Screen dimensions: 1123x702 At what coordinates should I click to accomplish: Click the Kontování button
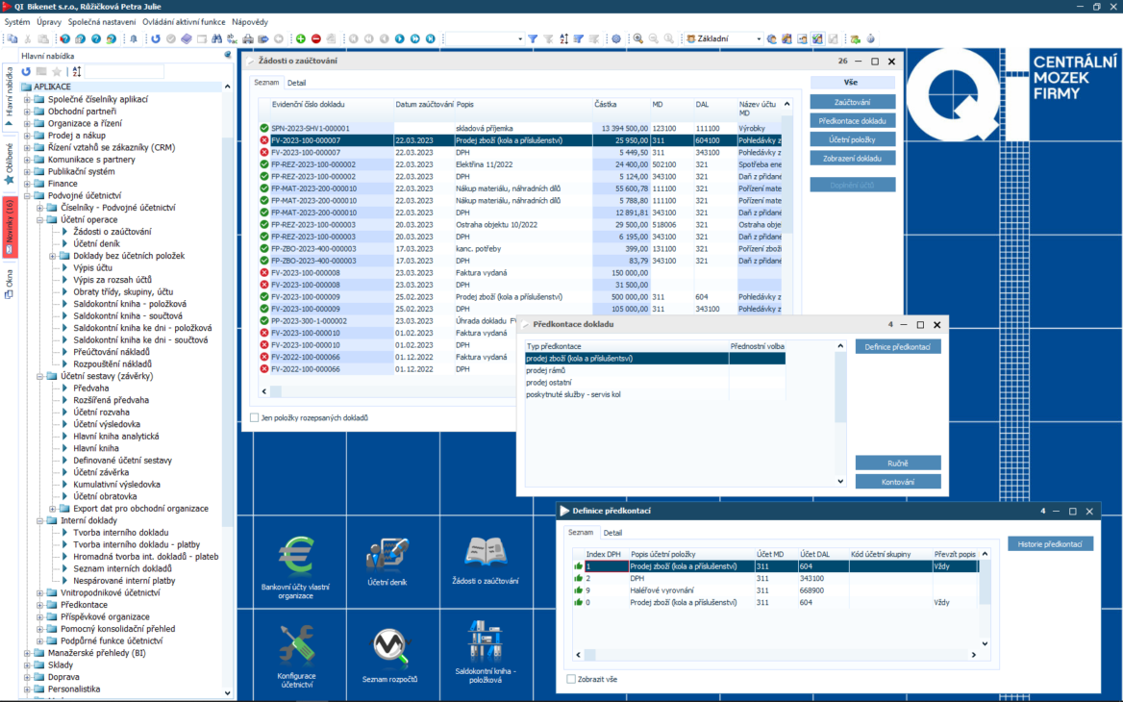[x=898, y=481]
